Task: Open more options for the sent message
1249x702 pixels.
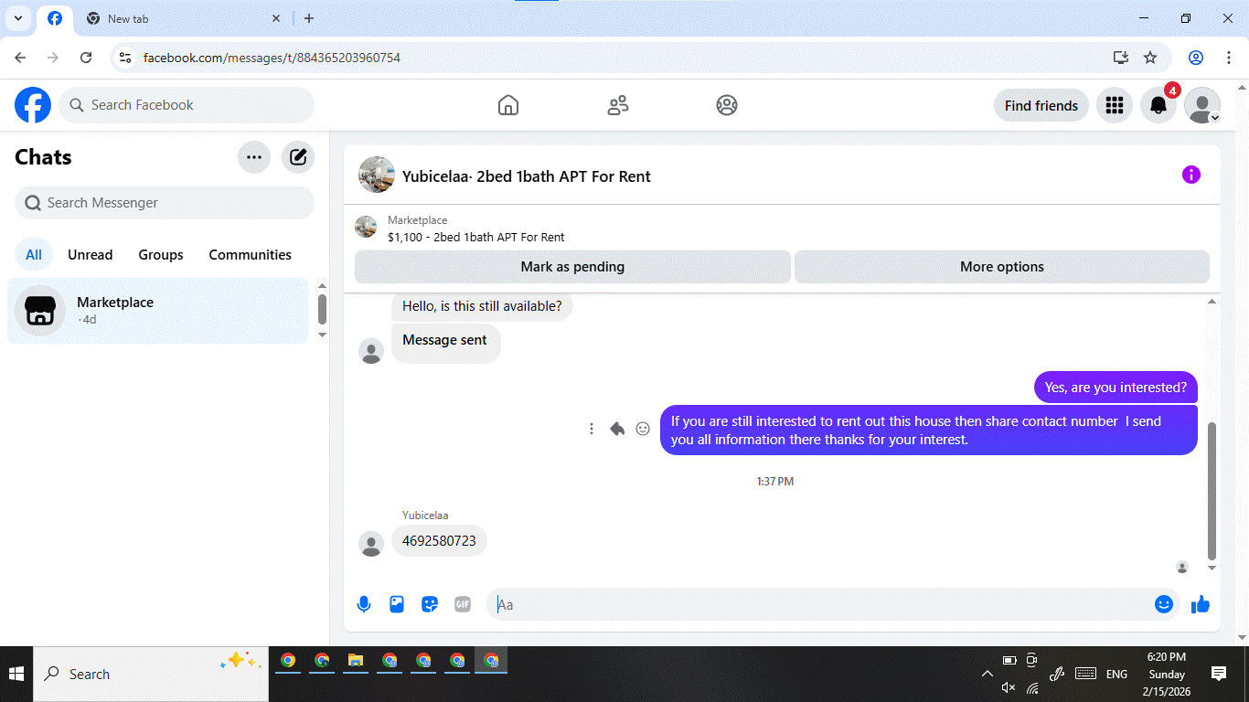Action: tap(592, 429)
